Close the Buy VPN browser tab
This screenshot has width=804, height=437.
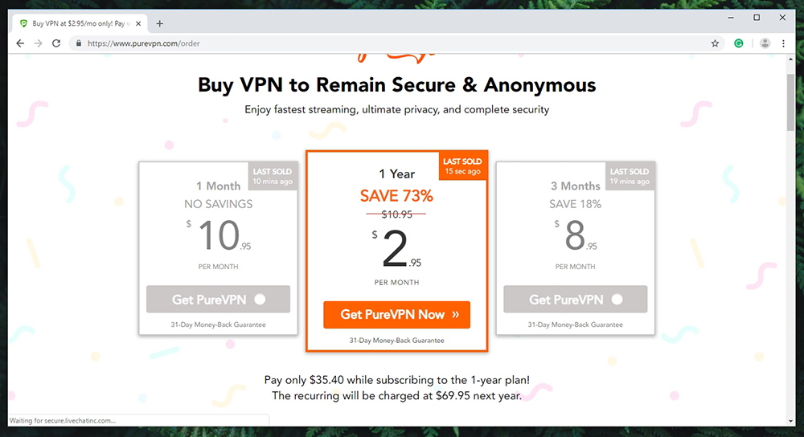(138, 23)
